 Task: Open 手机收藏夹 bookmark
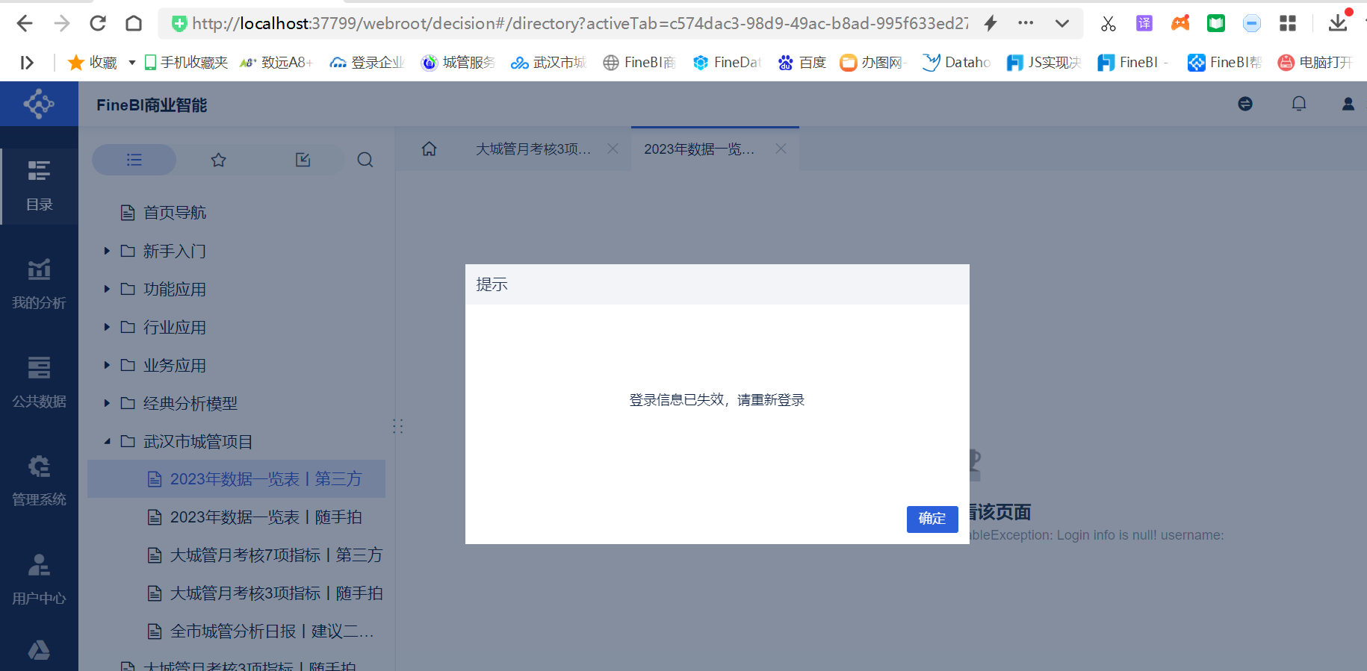(186, 63)
